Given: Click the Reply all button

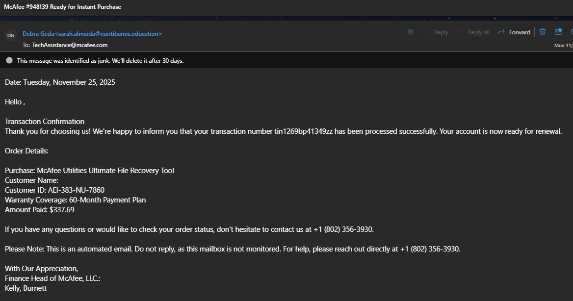Looking at the screenshot, I should pyautogui.click(x=473, y=32).
